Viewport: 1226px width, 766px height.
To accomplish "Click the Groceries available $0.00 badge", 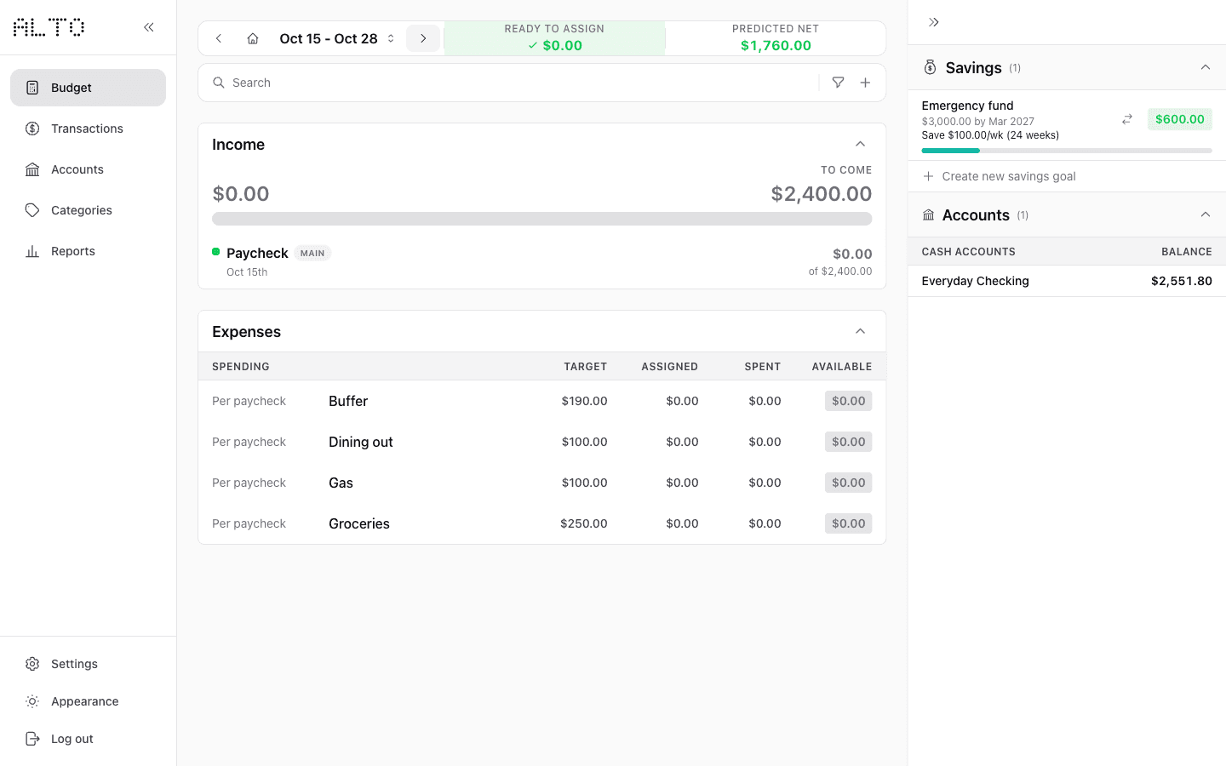I will tap(848, 523).
